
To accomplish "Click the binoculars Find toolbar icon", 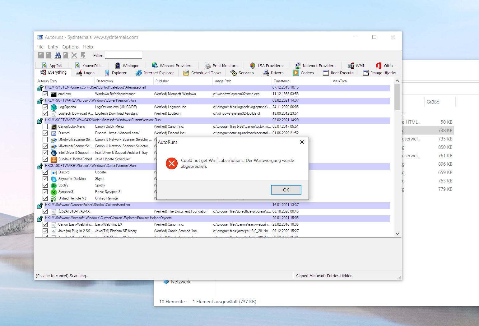I will [58, 55].
